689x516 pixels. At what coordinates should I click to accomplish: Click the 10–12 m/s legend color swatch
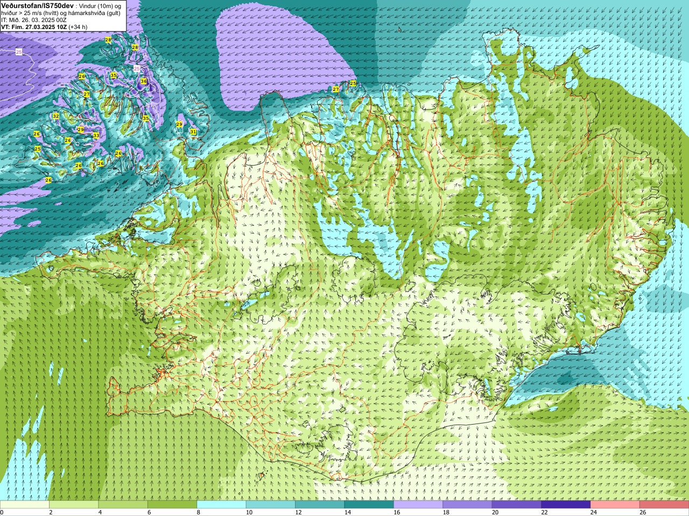click(x=270, y=505)
